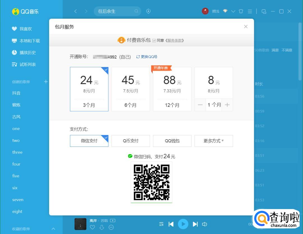The image size is (303, 234).
Task: Choose 微信支付 payment method
Action: (x=89, y=141)
